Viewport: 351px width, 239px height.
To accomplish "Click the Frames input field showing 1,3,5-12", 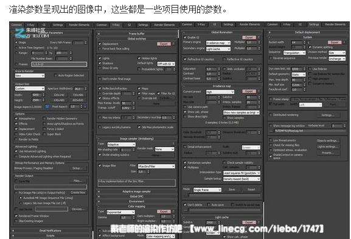I will (x=59, y=65).
